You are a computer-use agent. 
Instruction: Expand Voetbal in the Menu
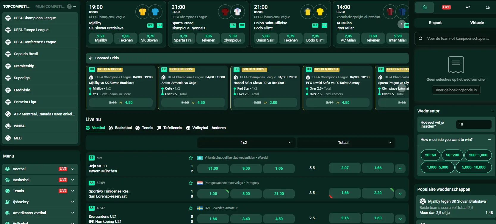coord(73,169)
